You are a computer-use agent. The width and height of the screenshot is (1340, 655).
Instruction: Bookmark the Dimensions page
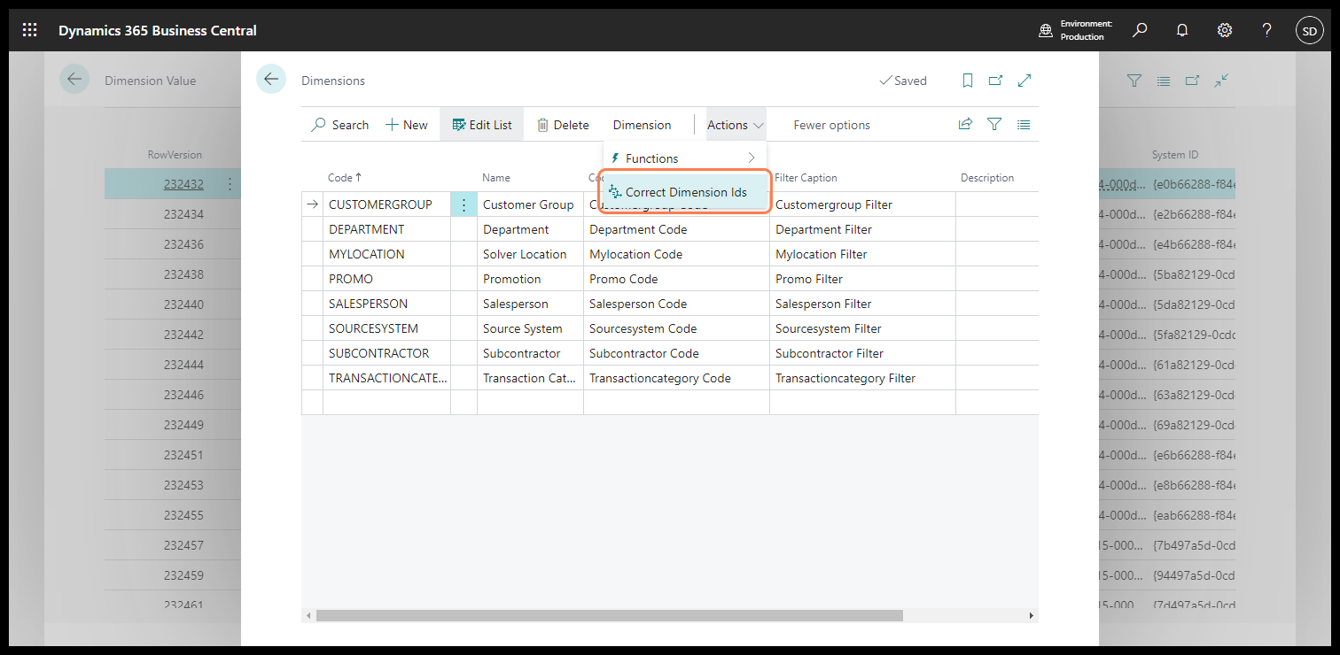coord(968,81)
